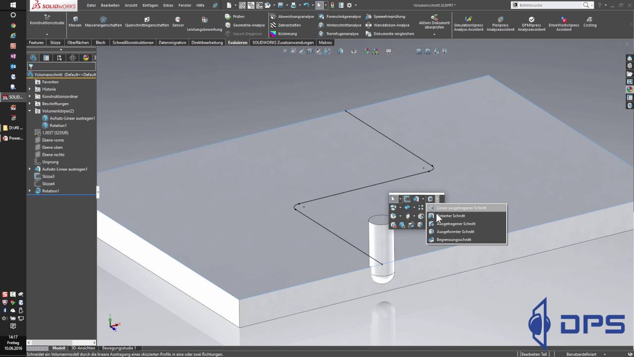The image size is (634, 357).
Task: Click the Befehlssuche search field
Action: pyautogui.click(x=549, y=5)
